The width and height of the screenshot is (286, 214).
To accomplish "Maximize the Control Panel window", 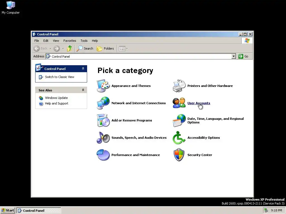I will tap(245, 34).
